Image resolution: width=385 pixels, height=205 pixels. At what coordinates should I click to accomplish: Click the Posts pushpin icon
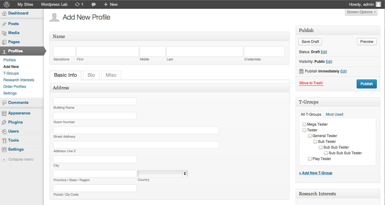pos(4,24)
